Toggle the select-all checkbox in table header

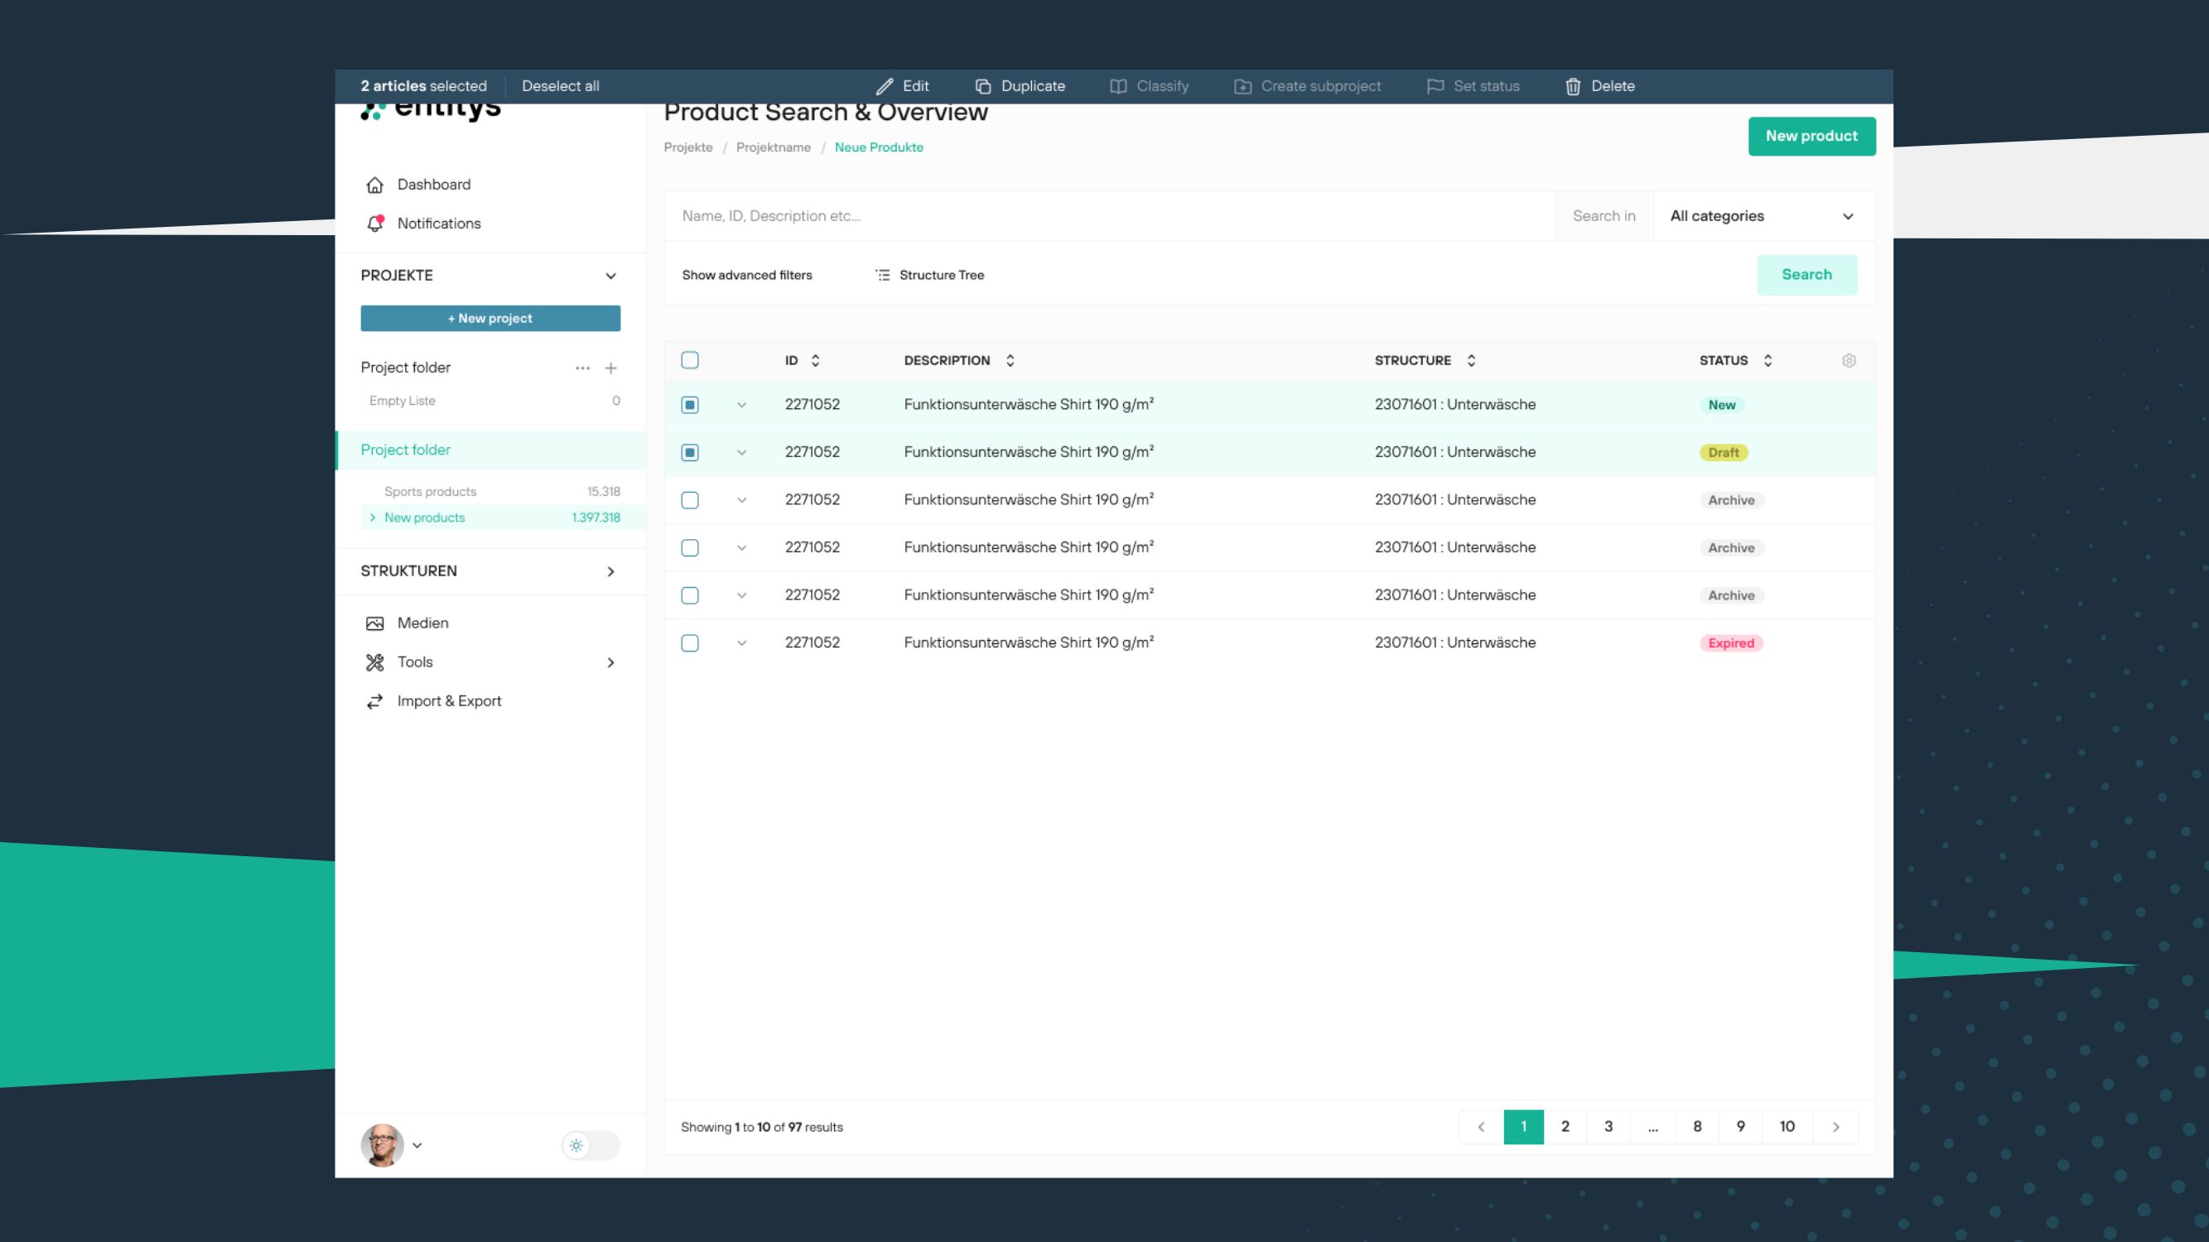(x=689, y=360)
